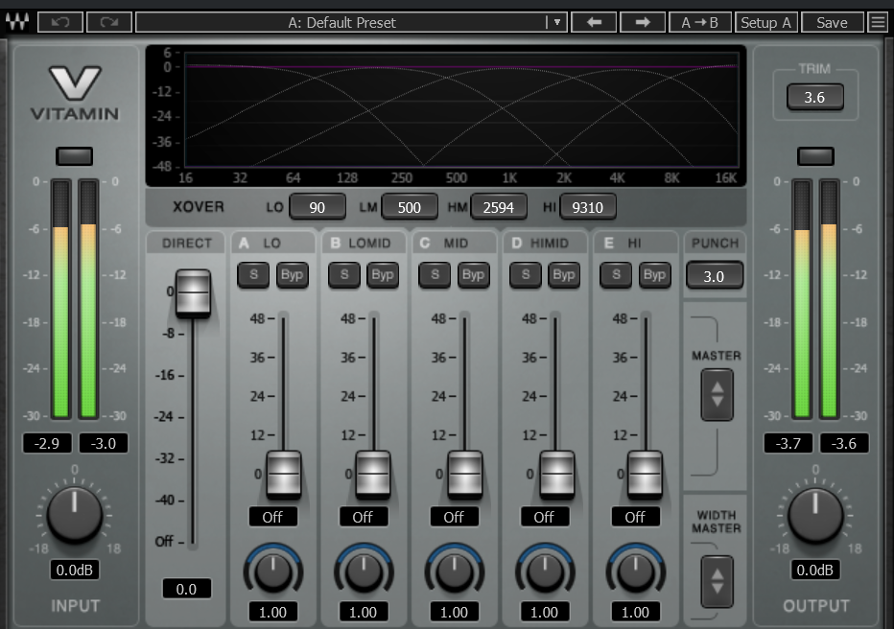
Task: Bypass the B LOMID band
Action: (x=383, y=274)
